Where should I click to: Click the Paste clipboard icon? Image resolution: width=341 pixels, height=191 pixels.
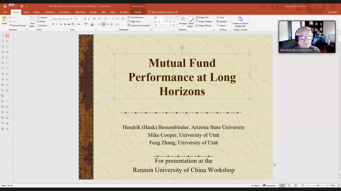[4, 20]
